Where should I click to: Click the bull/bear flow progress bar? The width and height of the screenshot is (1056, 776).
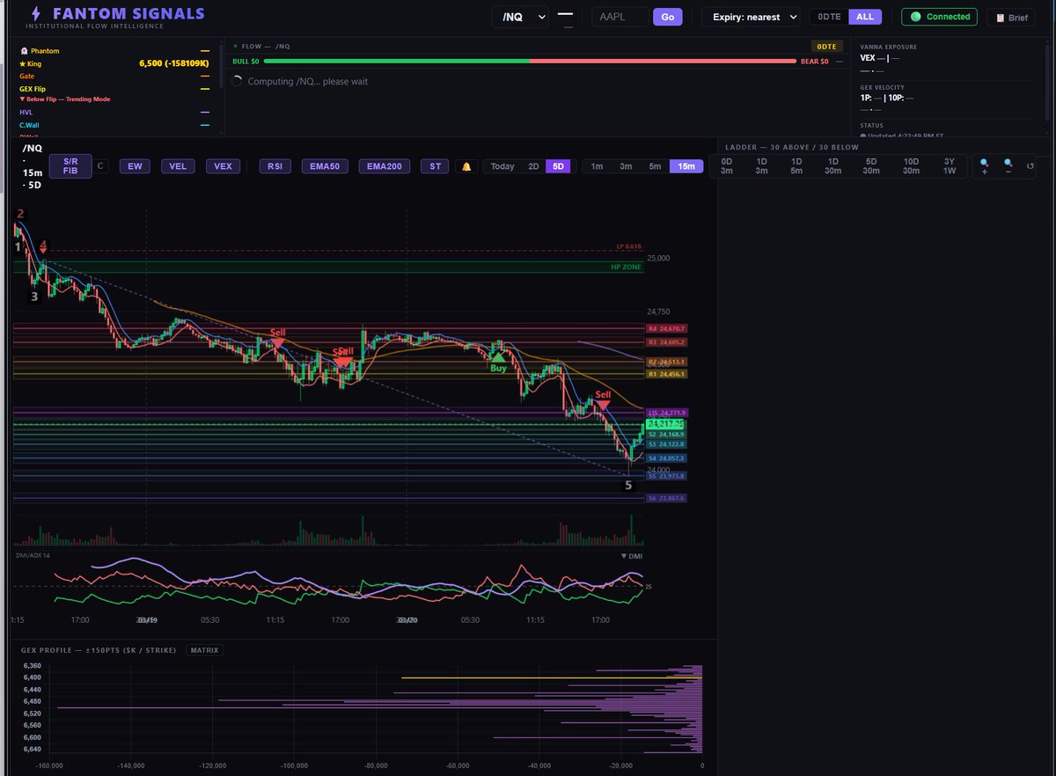(x=531, y=62)
